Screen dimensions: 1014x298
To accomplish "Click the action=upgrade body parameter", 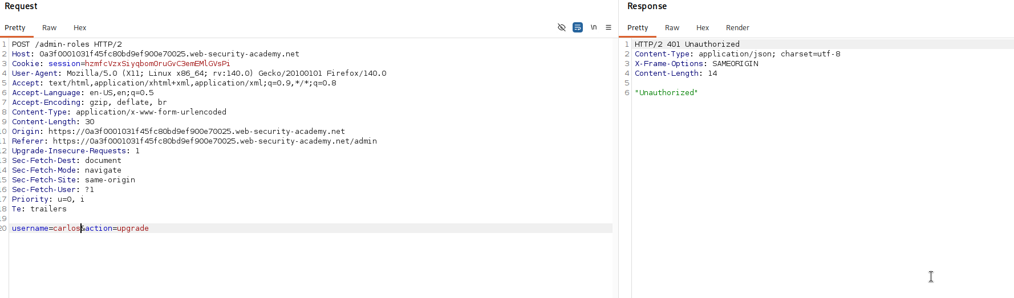I will [x=117, y=228].
